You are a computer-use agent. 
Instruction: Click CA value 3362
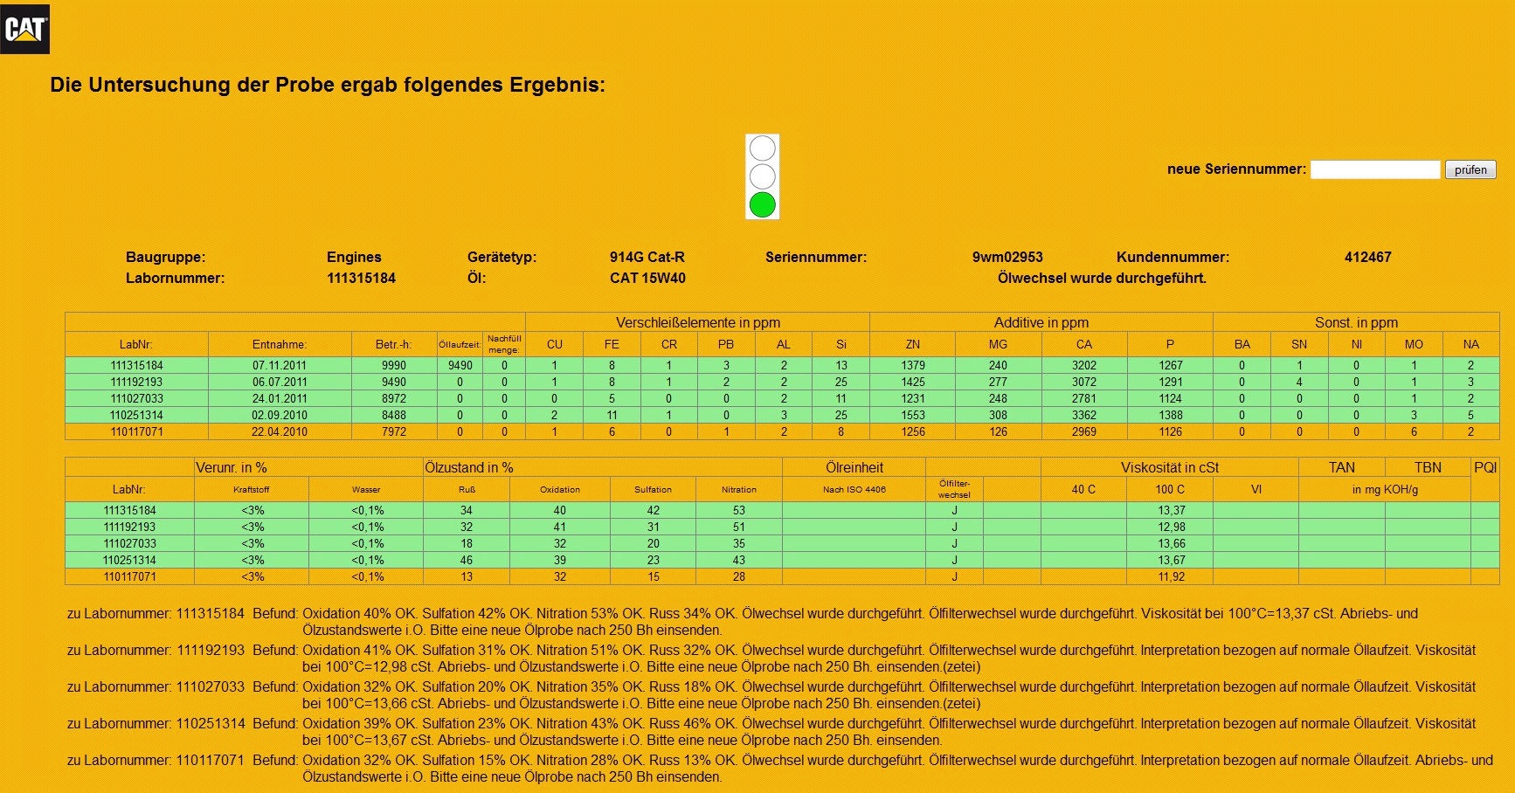pyautogui.click(x=1084, y=415)
